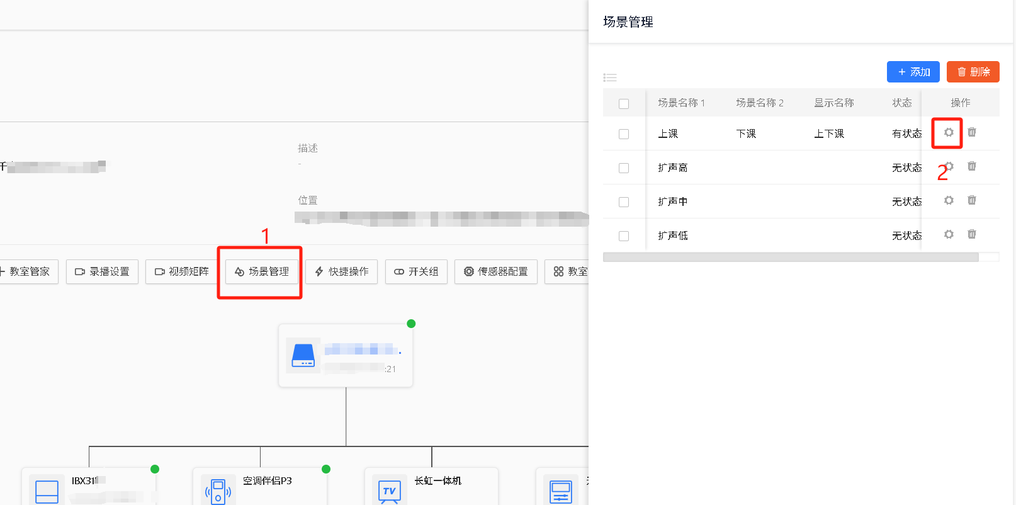The image size is (1016, 505).
Task: Click the list view icon above table
Action: coord(610,77)
